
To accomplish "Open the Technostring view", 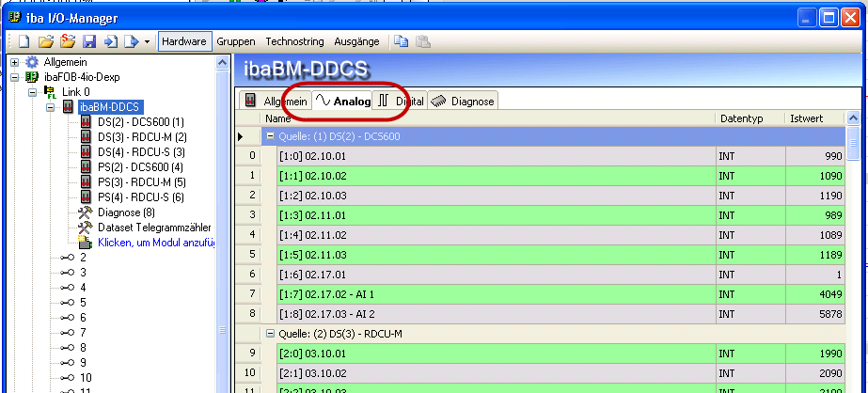I will point(294,41).
